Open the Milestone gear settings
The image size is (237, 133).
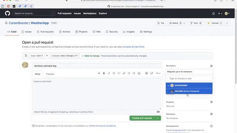pyautogui.click(x=211, y=114)
